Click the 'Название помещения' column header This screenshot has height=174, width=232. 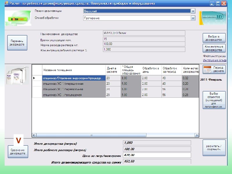click(x=74, y=70)
